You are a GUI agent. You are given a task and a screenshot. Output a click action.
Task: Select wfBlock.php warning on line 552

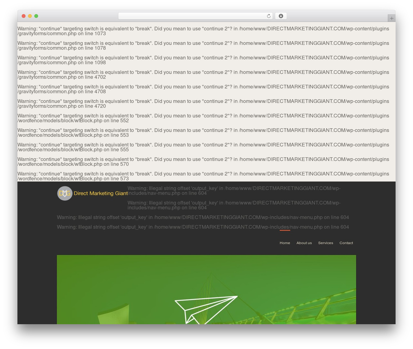coord(203,118)
